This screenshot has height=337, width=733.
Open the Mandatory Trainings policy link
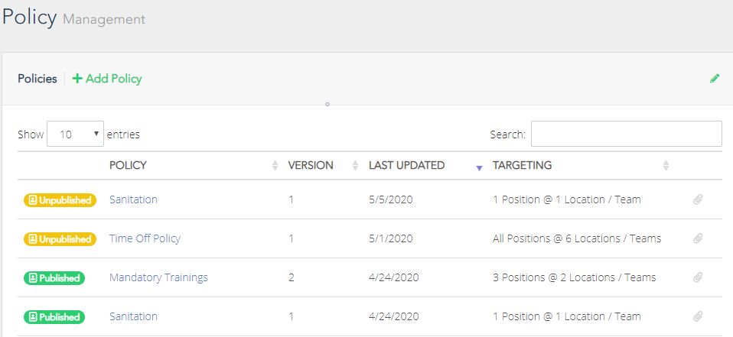pos(158,277)
